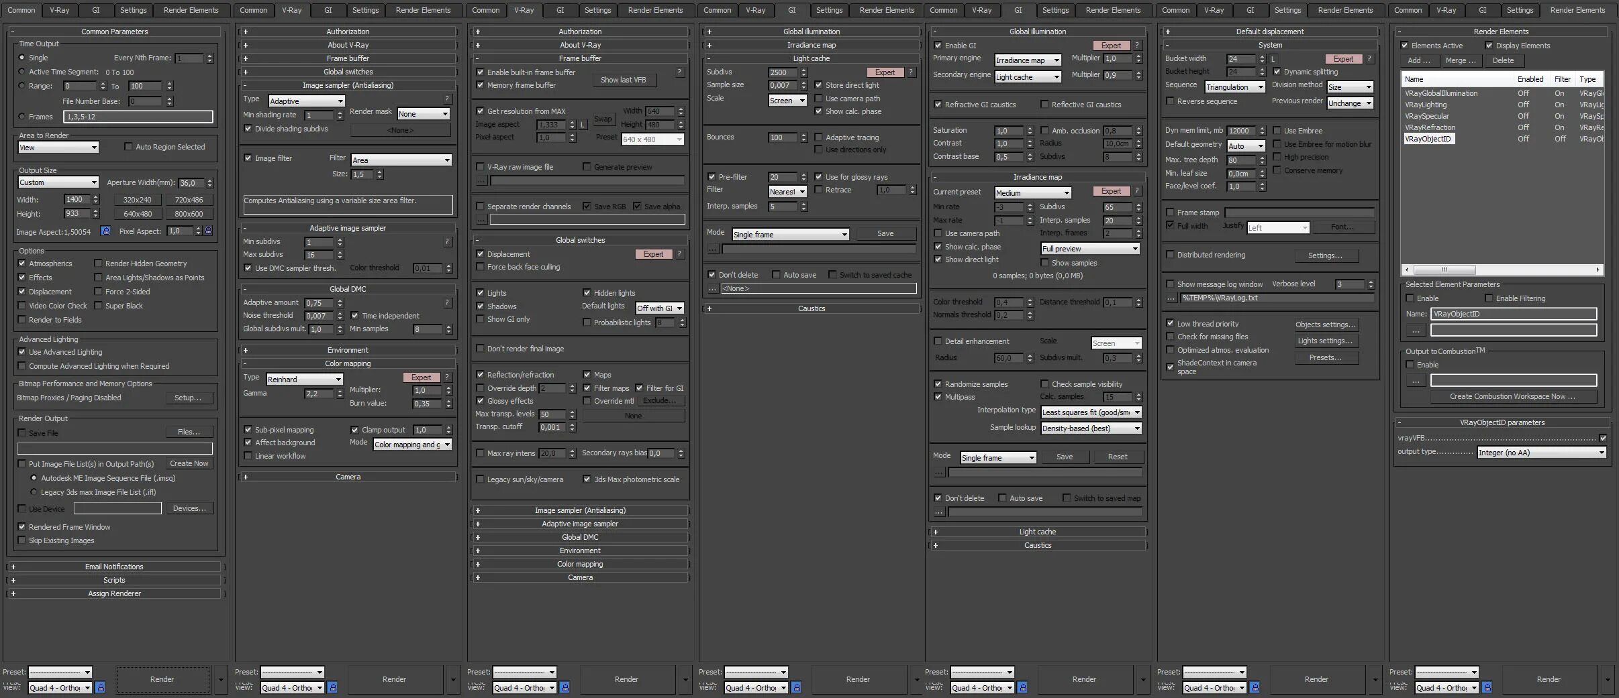Click the Files... button
Screen dimensions: 1619x698
pyautogui.click(x=189, y=432)
